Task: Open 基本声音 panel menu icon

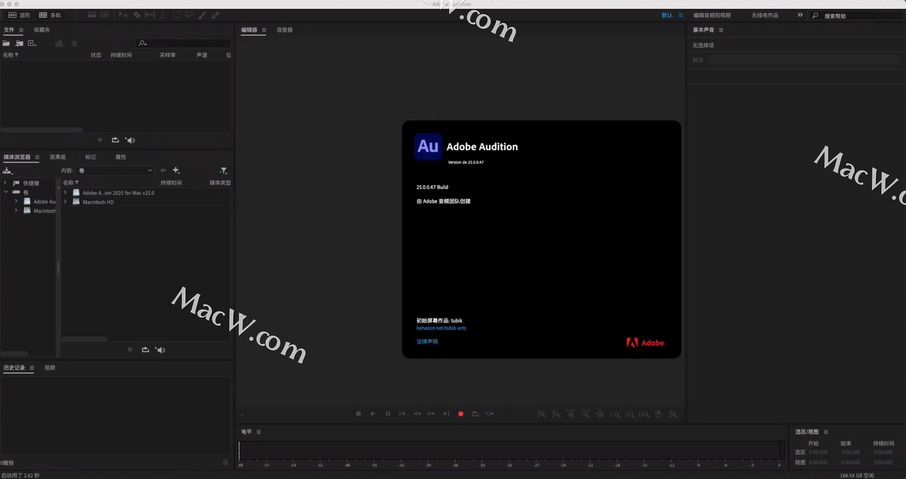Action: [x=721, y=30]
